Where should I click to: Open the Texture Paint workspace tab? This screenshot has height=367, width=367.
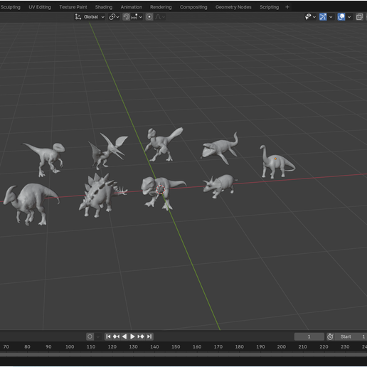point(73,7)
